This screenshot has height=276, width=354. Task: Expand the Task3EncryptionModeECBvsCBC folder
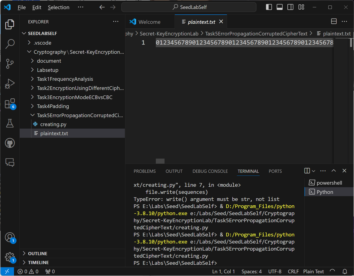32,97
